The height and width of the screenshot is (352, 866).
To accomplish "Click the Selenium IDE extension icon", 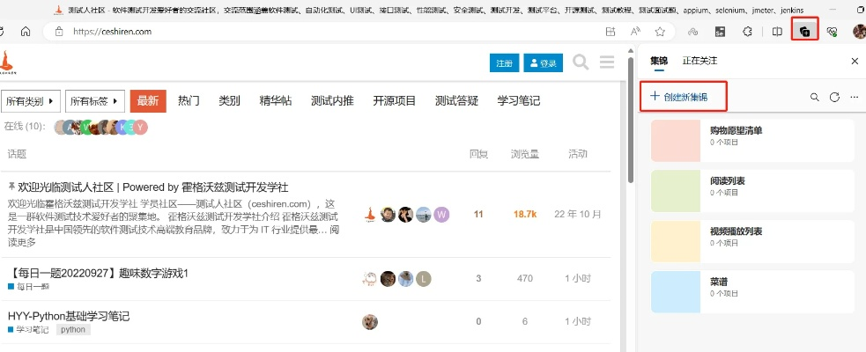I will click(720, 32).
